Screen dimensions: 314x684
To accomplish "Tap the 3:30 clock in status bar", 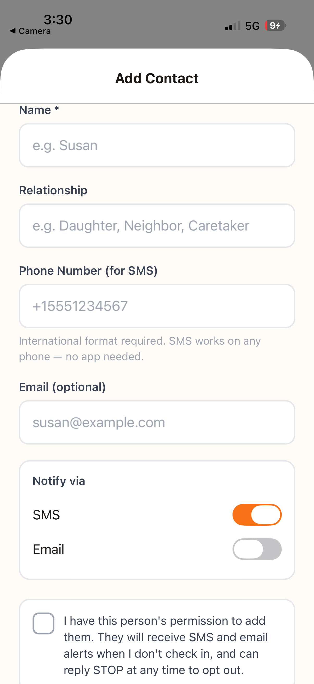I will (x=58, y=20).
